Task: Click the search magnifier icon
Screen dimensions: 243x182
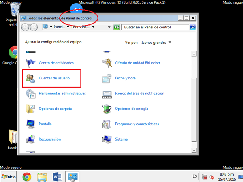Action: tap(193, 27)
